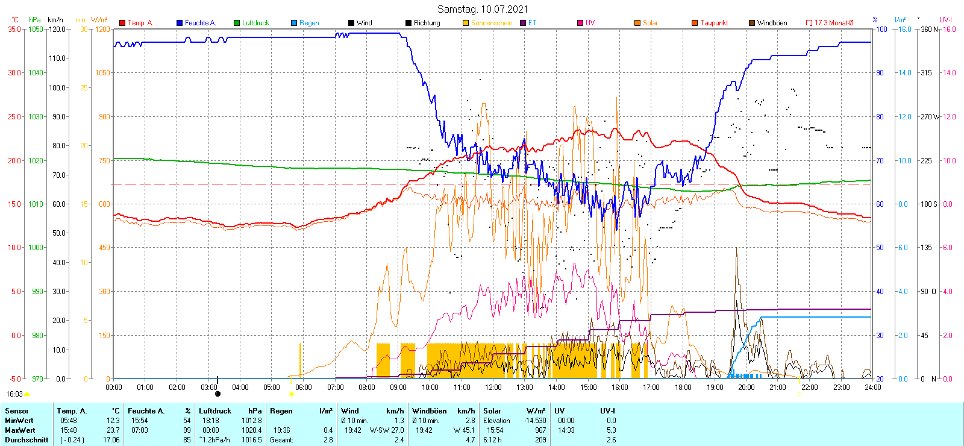This screenshot has height=446, width=964.
Task: Click the moon phase icon below the time axis
Action: coord(218,394)
